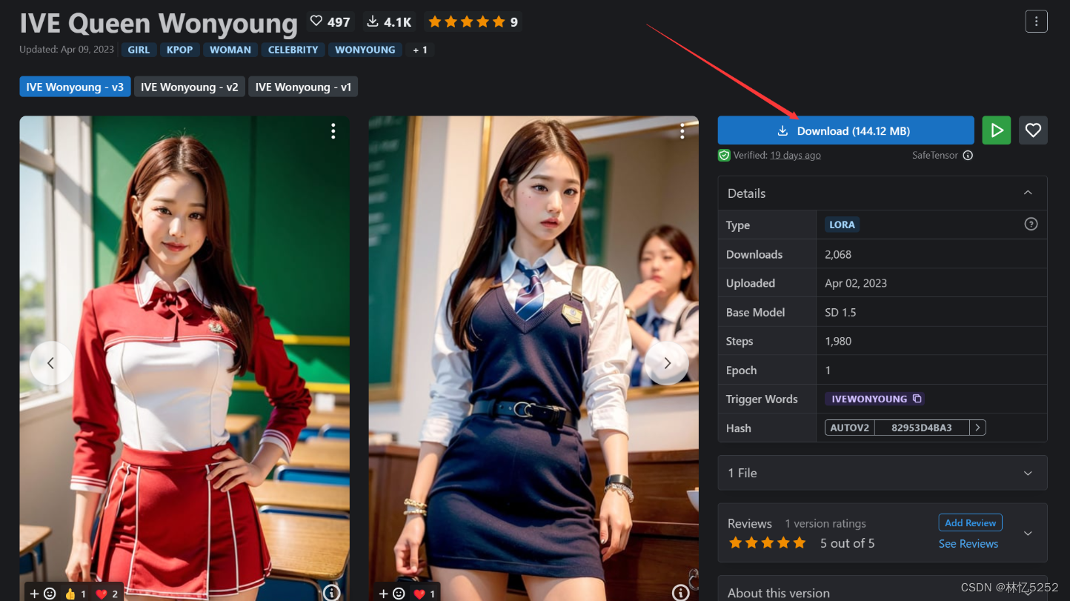Click uploaded date Apr 02, 2023
The image size is (1070, 601).
coord(856,283)
